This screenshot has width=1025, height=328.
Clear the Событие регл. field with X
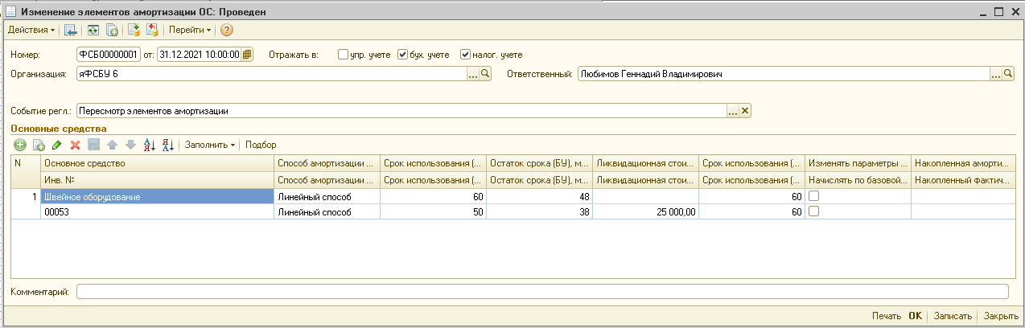745,111
